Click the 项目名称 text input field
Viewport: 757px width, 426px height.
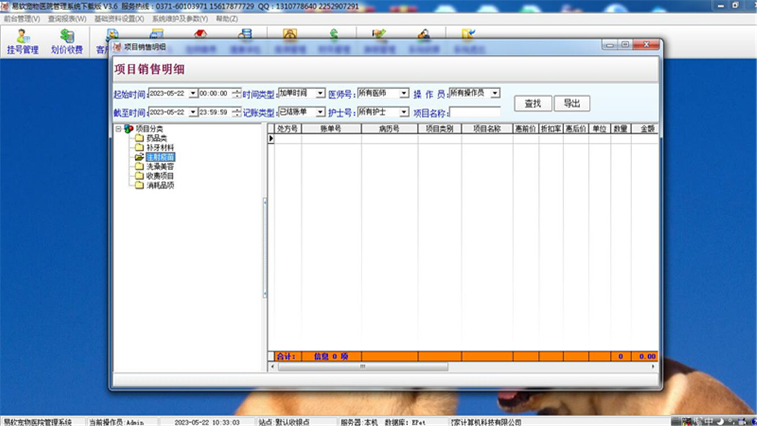point(475,112)
